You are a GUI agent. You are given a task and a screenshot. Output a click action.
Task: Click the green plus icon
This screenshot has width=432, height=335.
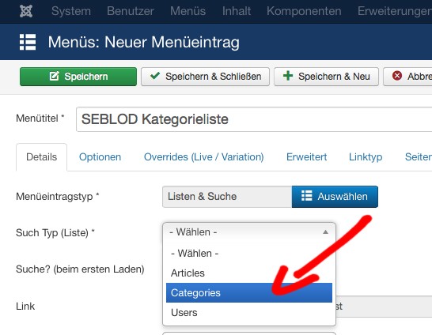288,76
